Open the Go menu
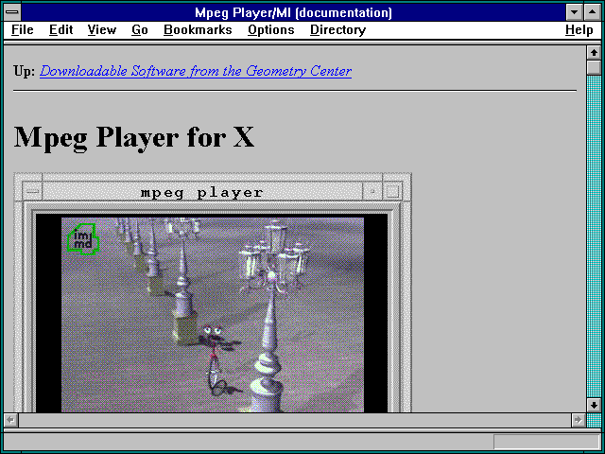The image size is (605, 454). [x=140, y=30]
